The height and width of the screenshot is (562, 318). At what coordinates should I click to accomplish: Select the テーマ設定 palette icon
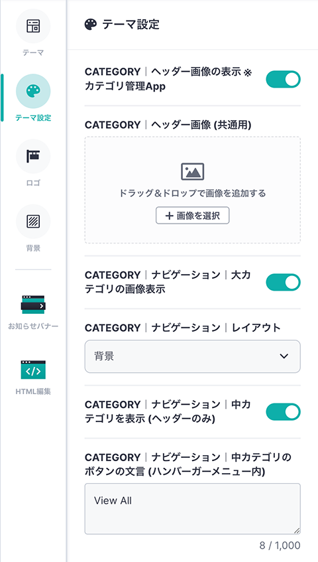pos(33,91)
